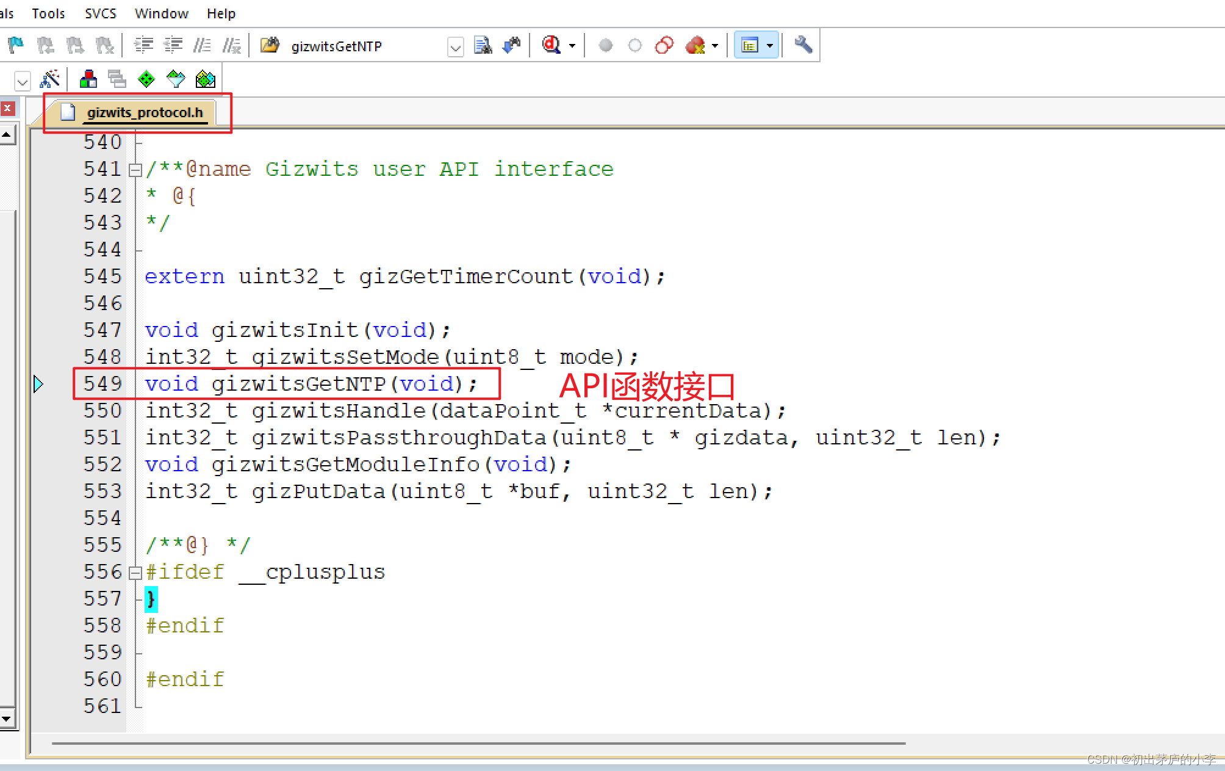The height and width of the screenshot is (771, 1225).
Task: Open Manage Run-Time Environment green diamond icon
Action: [x=146, y=79]
